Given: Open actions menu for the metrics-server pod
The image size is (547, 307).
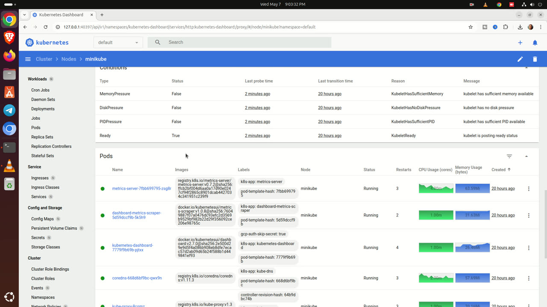Looking at the screenshot, I should [529, 188].
